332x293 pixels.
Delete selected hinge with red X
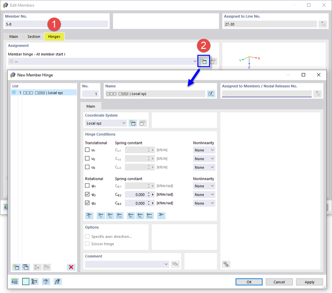click(x=71, y=267)
